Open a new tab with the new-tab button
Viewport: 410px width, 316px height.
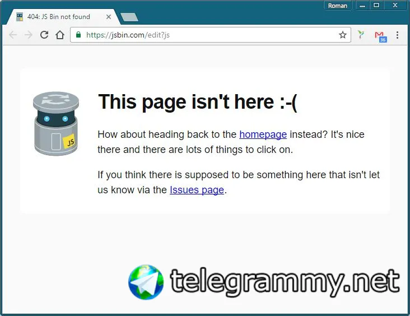[x=129, y=17]
